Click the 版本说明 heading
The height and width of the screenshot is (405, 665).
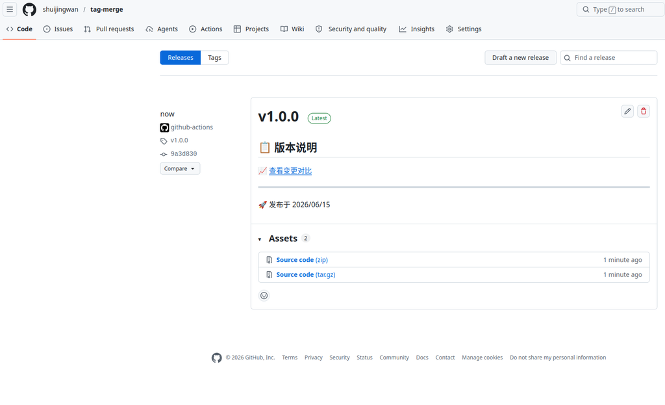point(295,148)
